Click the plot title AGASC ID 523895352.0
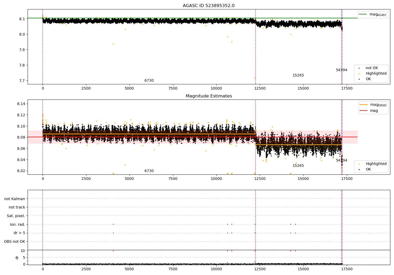The height and width of the screenshot is (275, 394). tap(209, 6)
